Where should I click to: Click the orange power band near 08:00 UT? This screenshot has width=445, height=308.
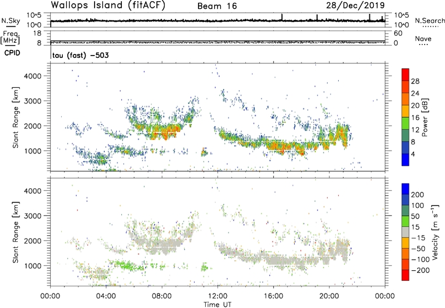(165, 132)
